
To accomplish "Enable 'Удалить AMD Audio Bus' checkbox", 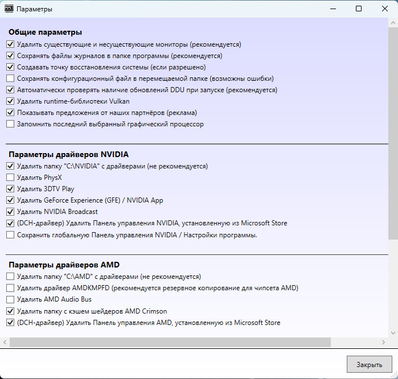I will (x=10, y=299).
